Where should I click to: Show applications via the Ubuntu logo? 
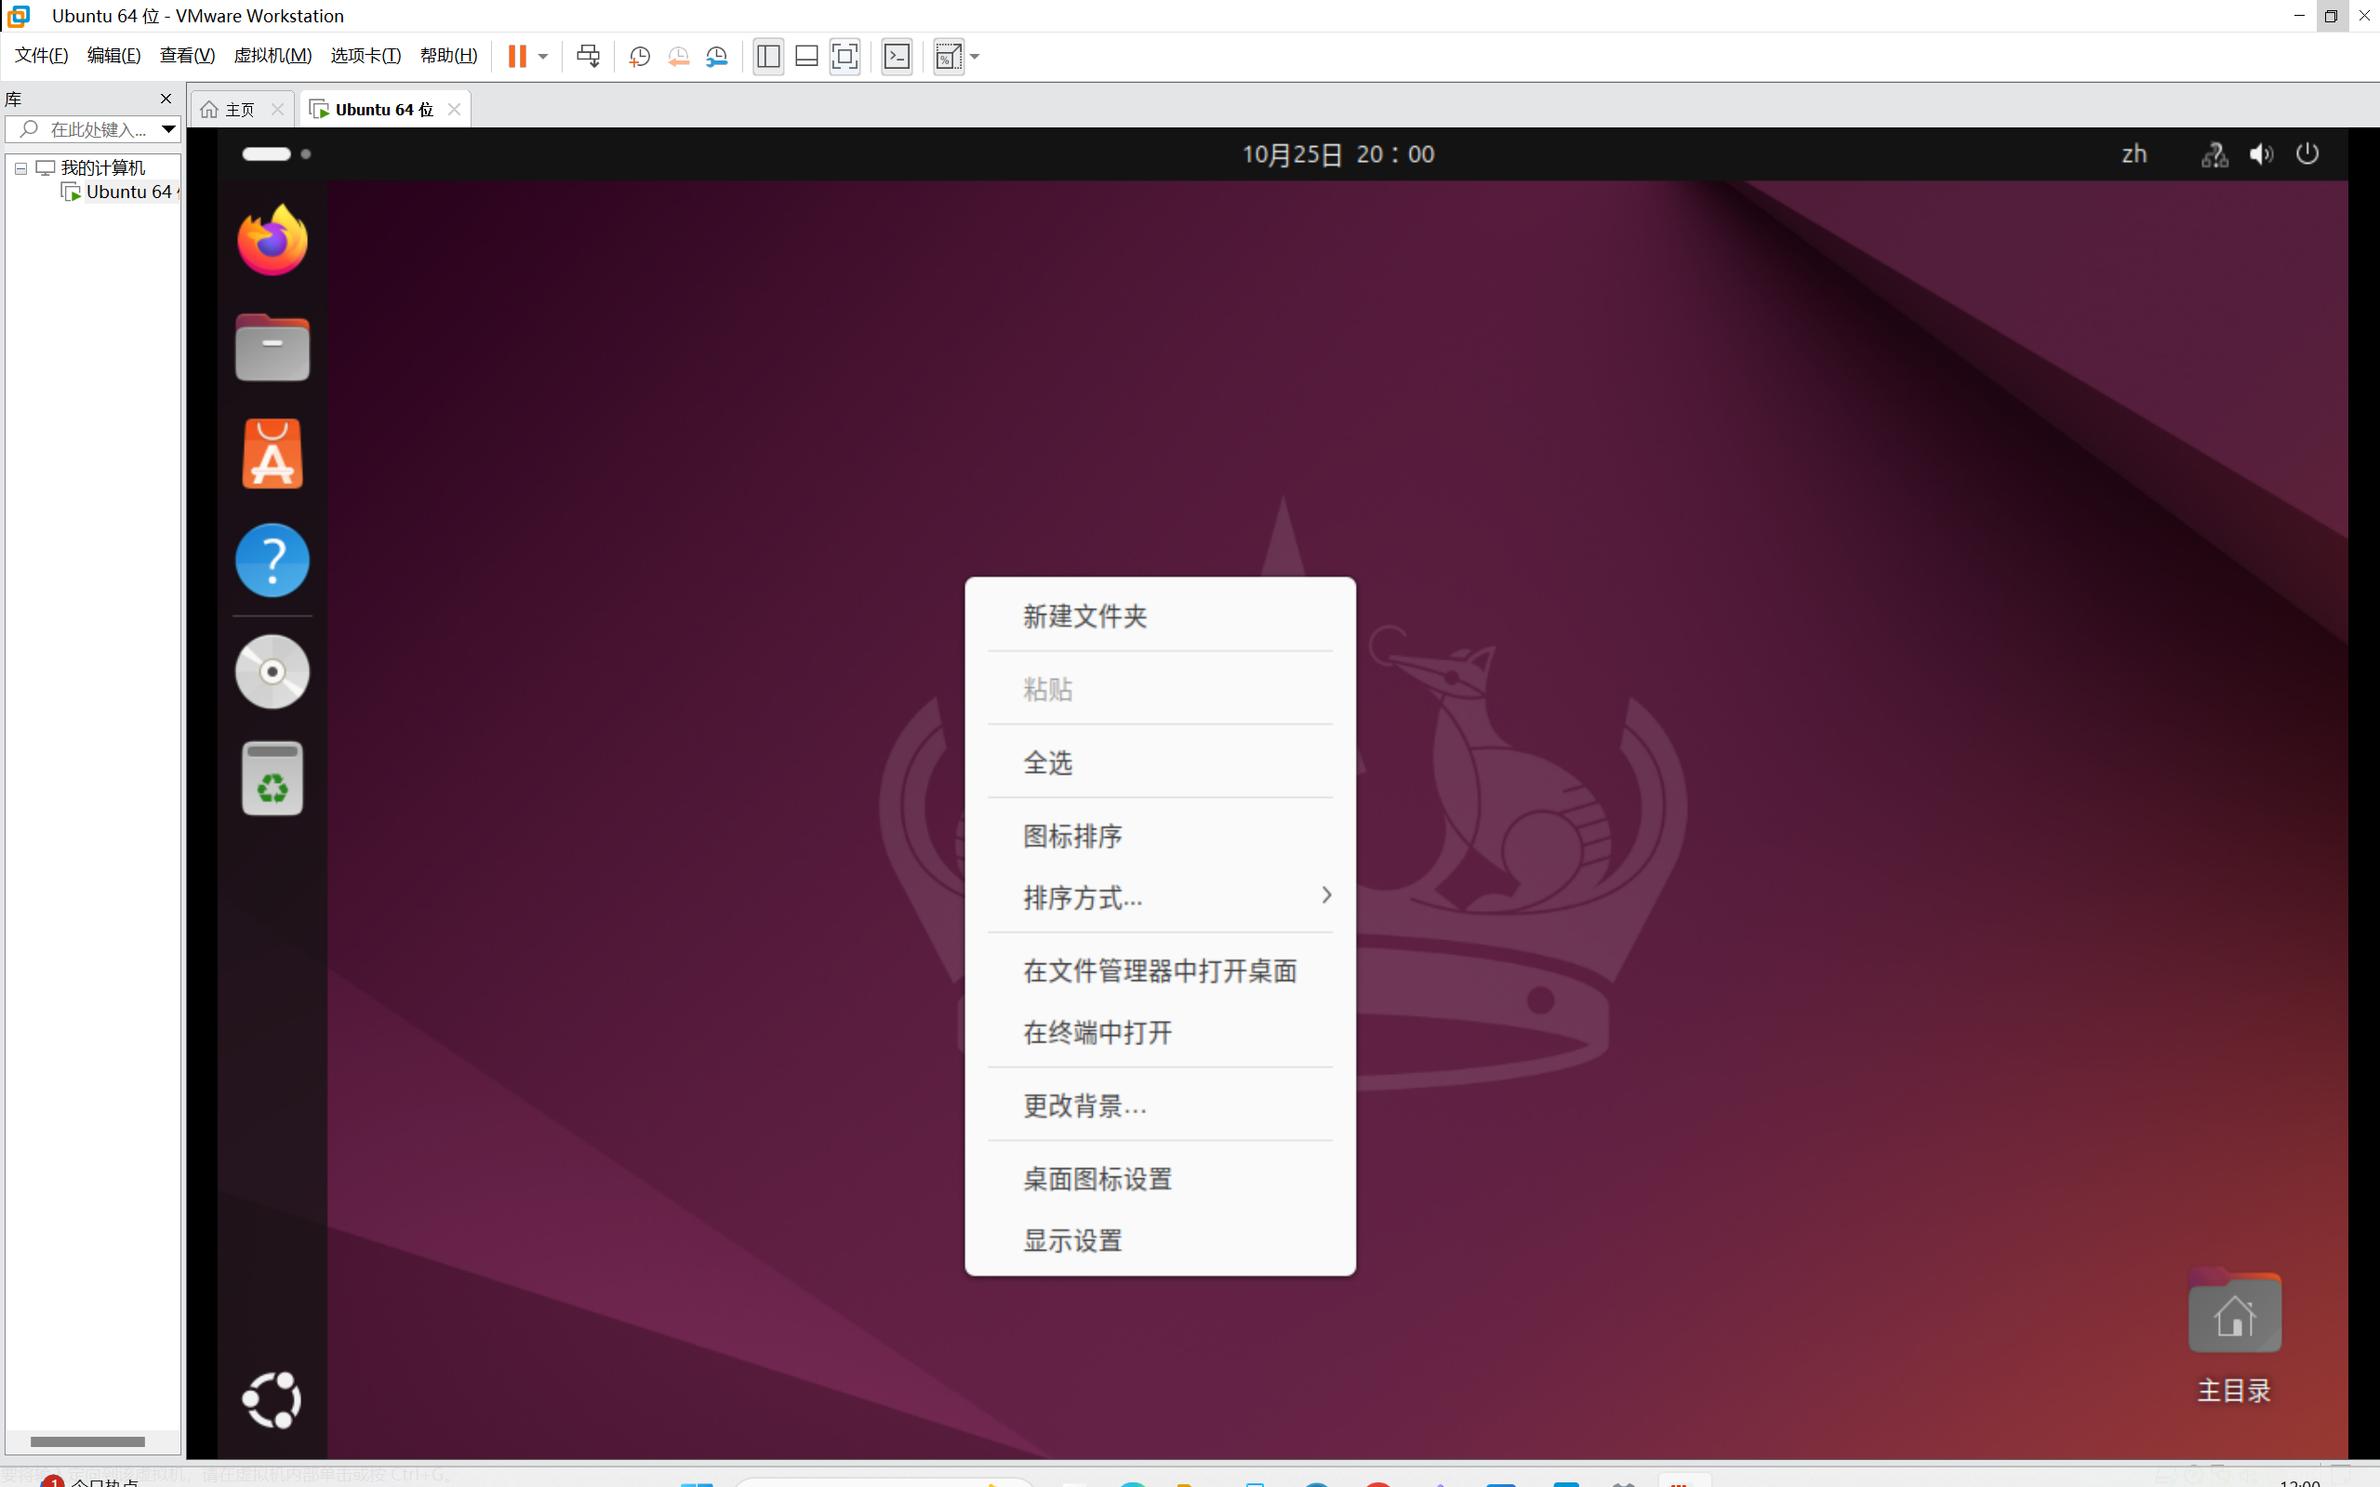(273, 1400)
